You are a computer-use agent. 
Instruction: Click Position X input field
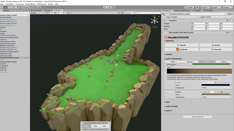(x=199, y=24)
